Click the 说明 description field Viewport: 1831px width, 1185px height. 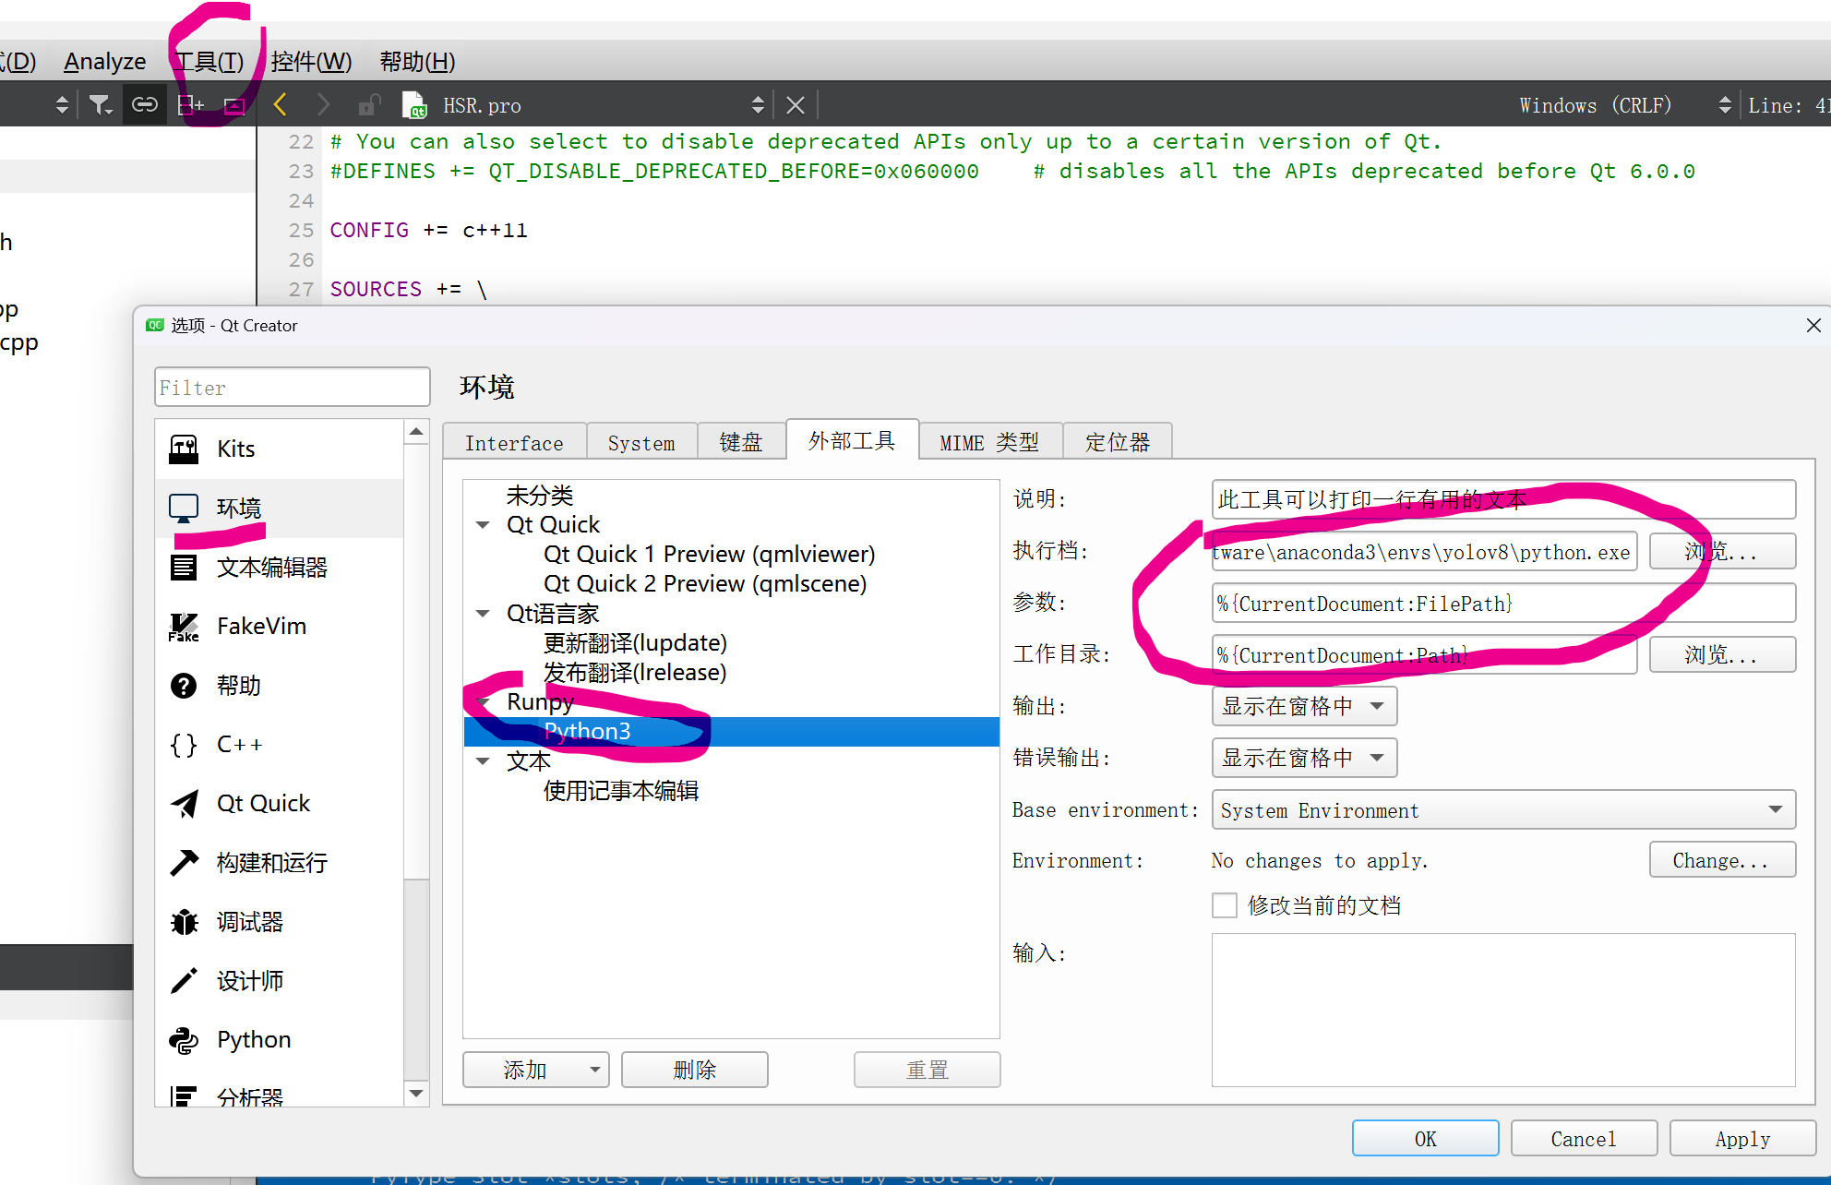tap(1503, 499)
